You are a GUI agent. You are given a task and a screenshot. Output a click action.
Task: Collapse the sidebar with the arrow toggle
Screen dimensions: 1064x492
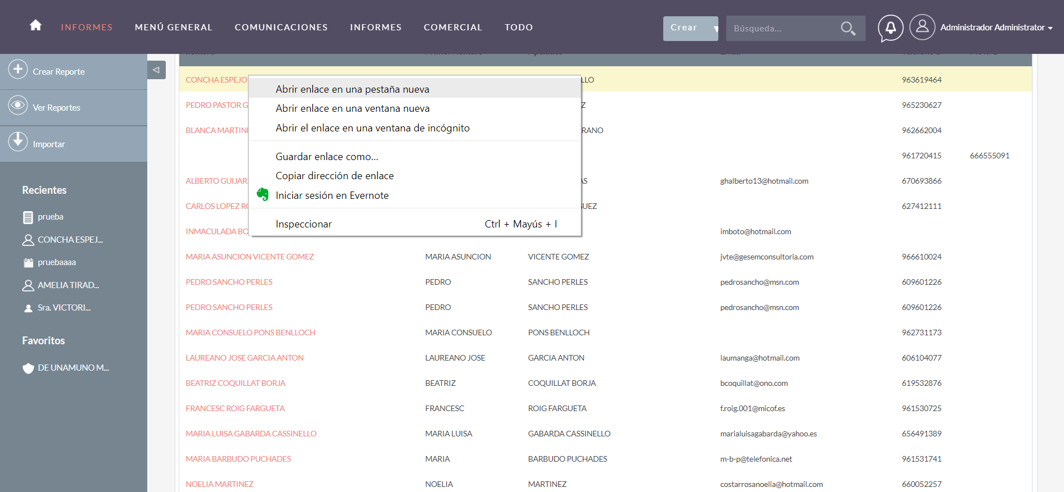[156, 70]
